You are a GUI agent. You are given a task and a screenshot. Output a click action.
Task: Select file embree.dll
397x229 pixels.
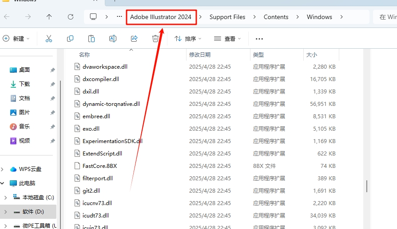click(x=96, y=116)
